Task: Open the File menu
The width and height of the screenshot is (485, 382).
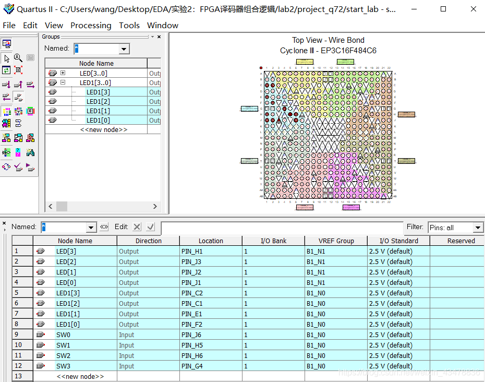Action: click(9, 26)
